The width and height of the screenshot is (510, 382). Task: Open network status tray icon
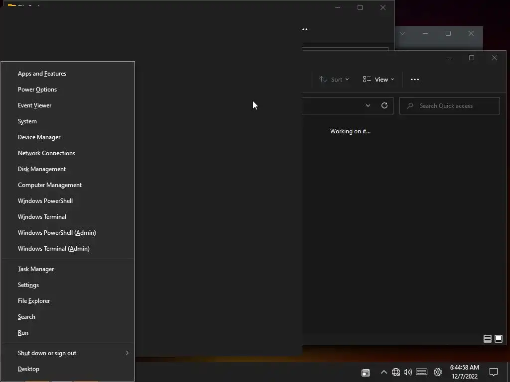(x=396, y=372)
